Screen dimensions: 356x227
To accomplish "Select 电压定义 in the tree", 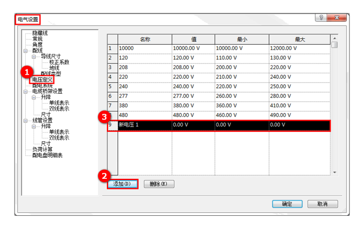I will (42, 80).
